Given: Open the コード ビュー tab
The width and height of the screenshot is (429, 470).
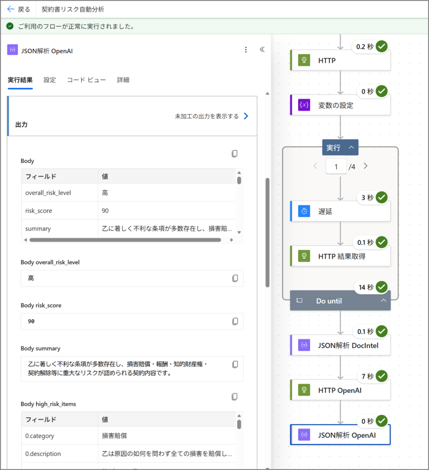Looking at the screenshot, I should (86, 80).
